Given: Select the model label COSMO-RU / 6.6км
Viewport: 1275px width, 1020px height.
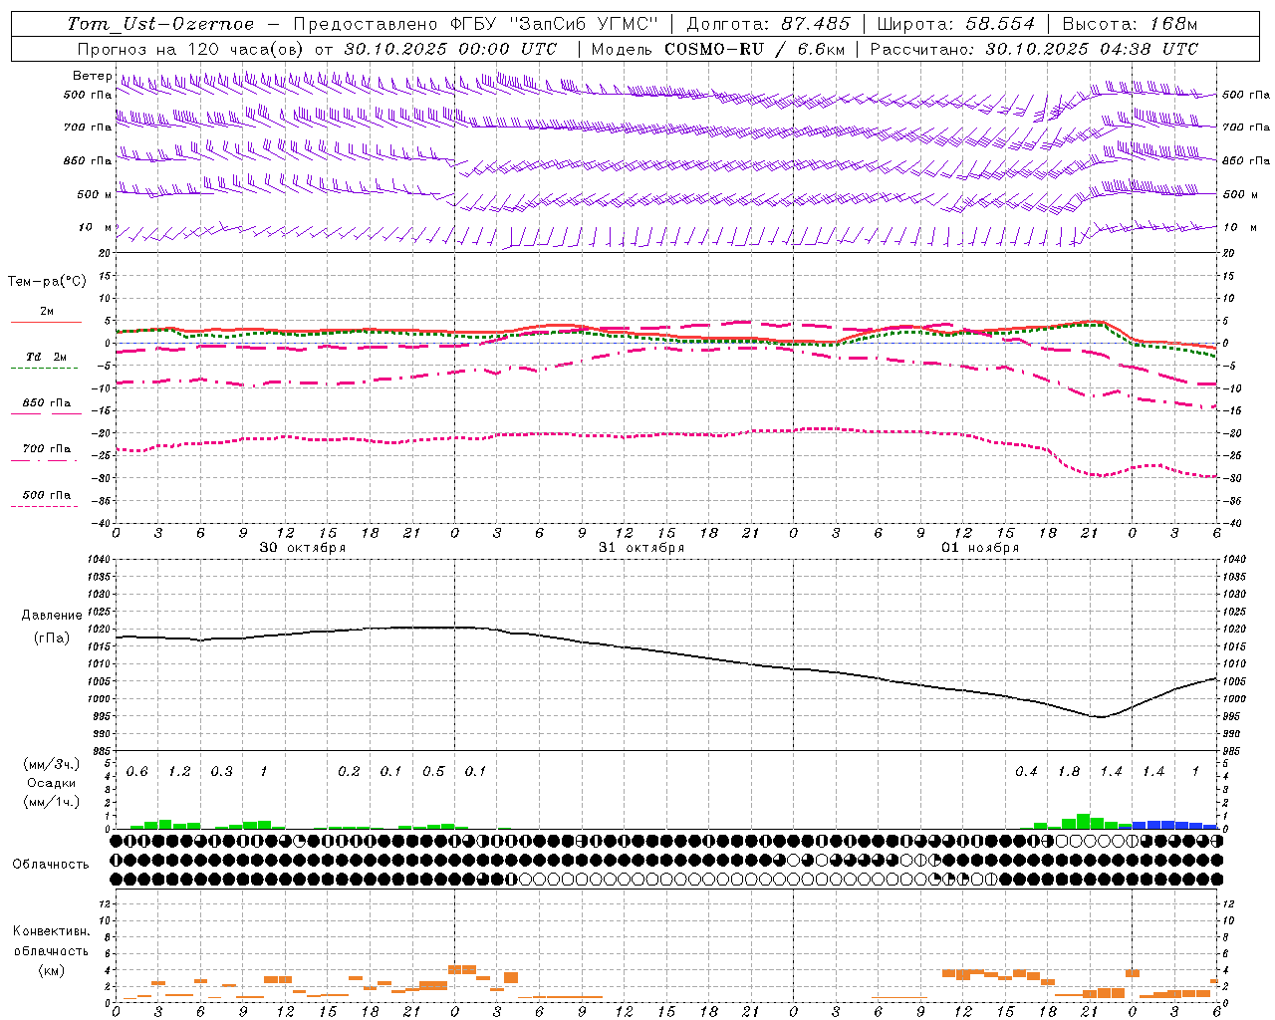Looking at the screenshot, I should click(x=755, y=49).
